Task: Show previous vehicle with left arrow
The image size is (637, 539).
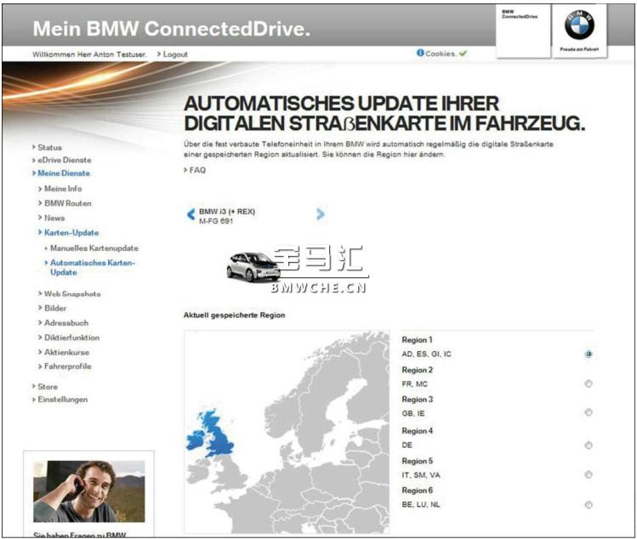Action: (191, 214)
